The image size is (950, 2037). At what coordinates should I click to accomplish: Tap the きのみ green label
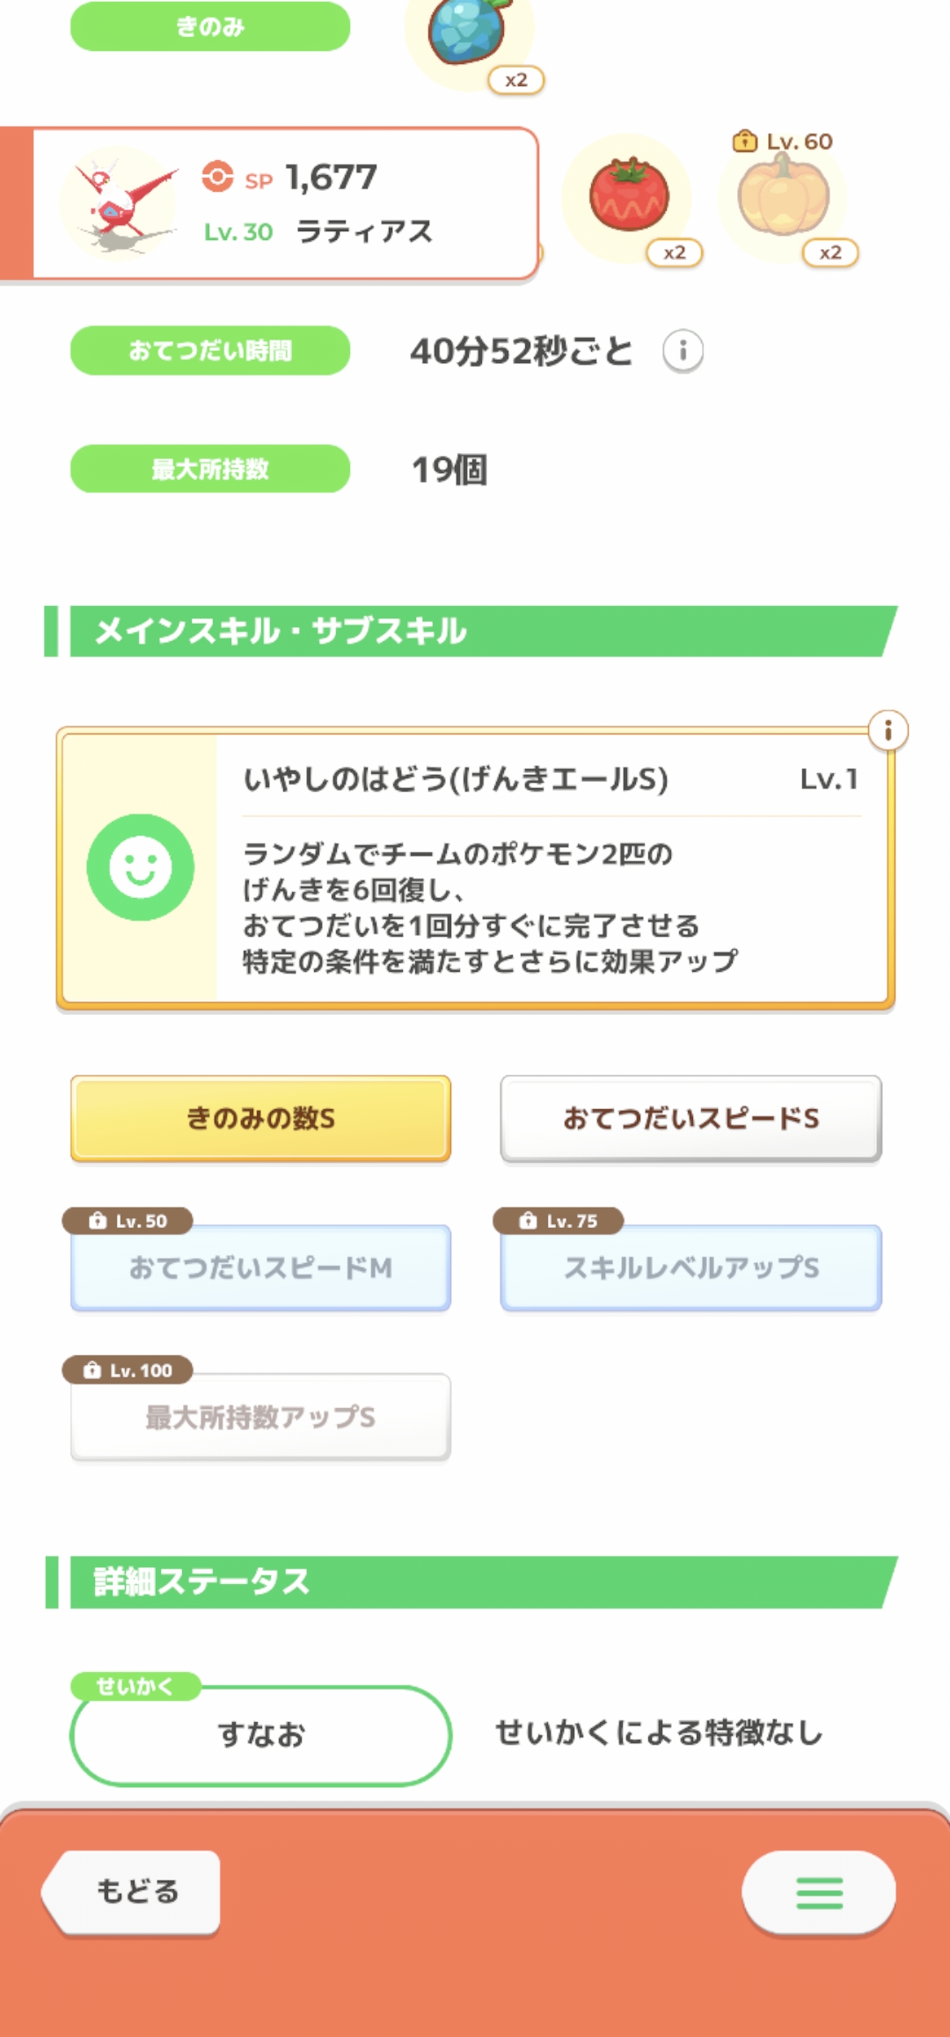(x=210, y=26)
